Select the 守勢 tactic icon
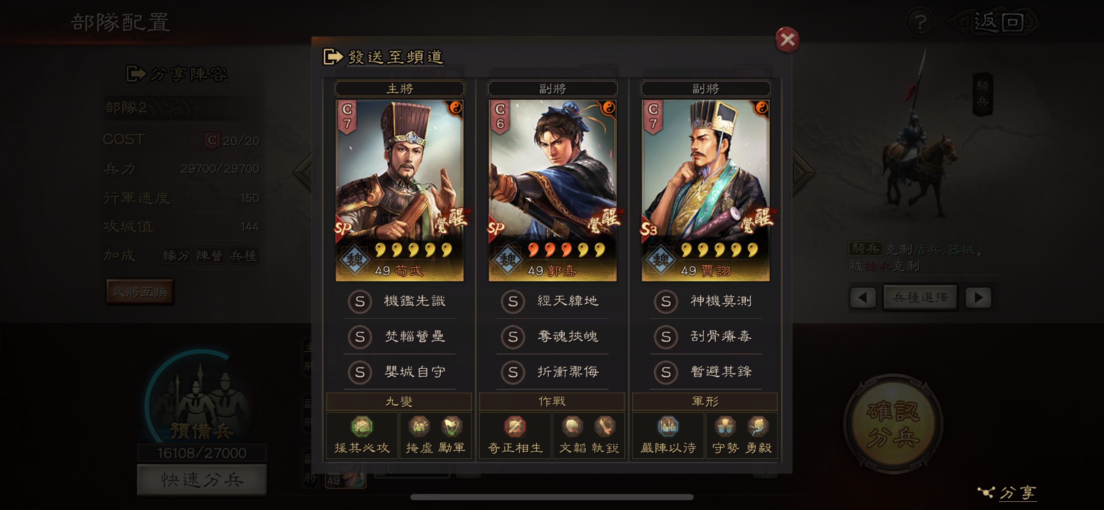1104x510 pixels. coord(725,426)
